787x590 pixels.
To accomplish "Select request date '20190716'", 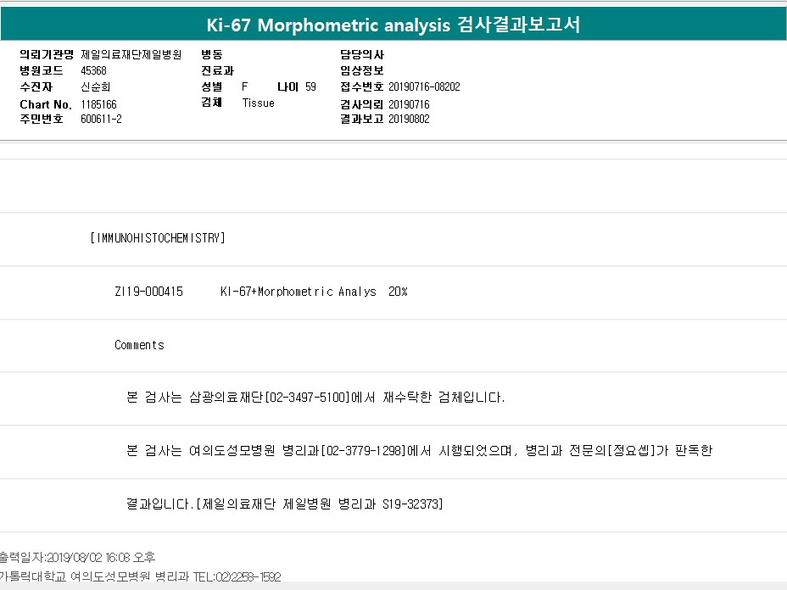I will click(409, 104).
